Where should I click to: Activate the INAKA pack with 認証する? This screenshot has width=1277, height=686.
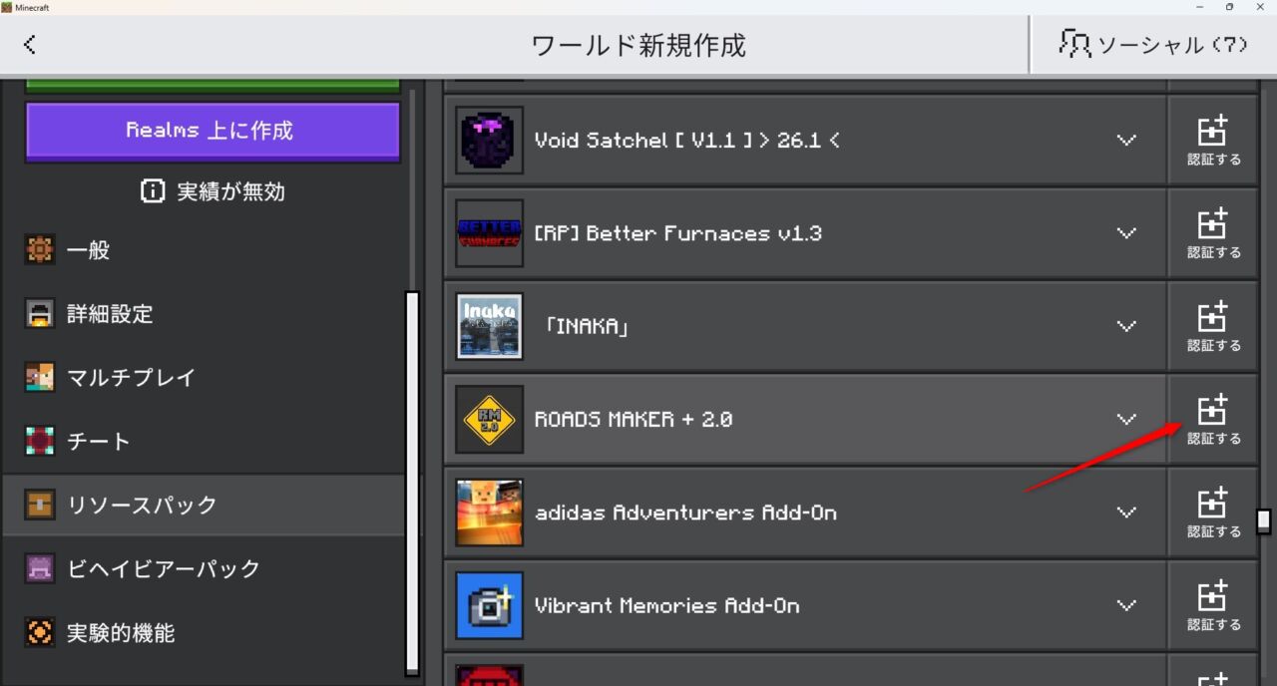(1213, 326)
